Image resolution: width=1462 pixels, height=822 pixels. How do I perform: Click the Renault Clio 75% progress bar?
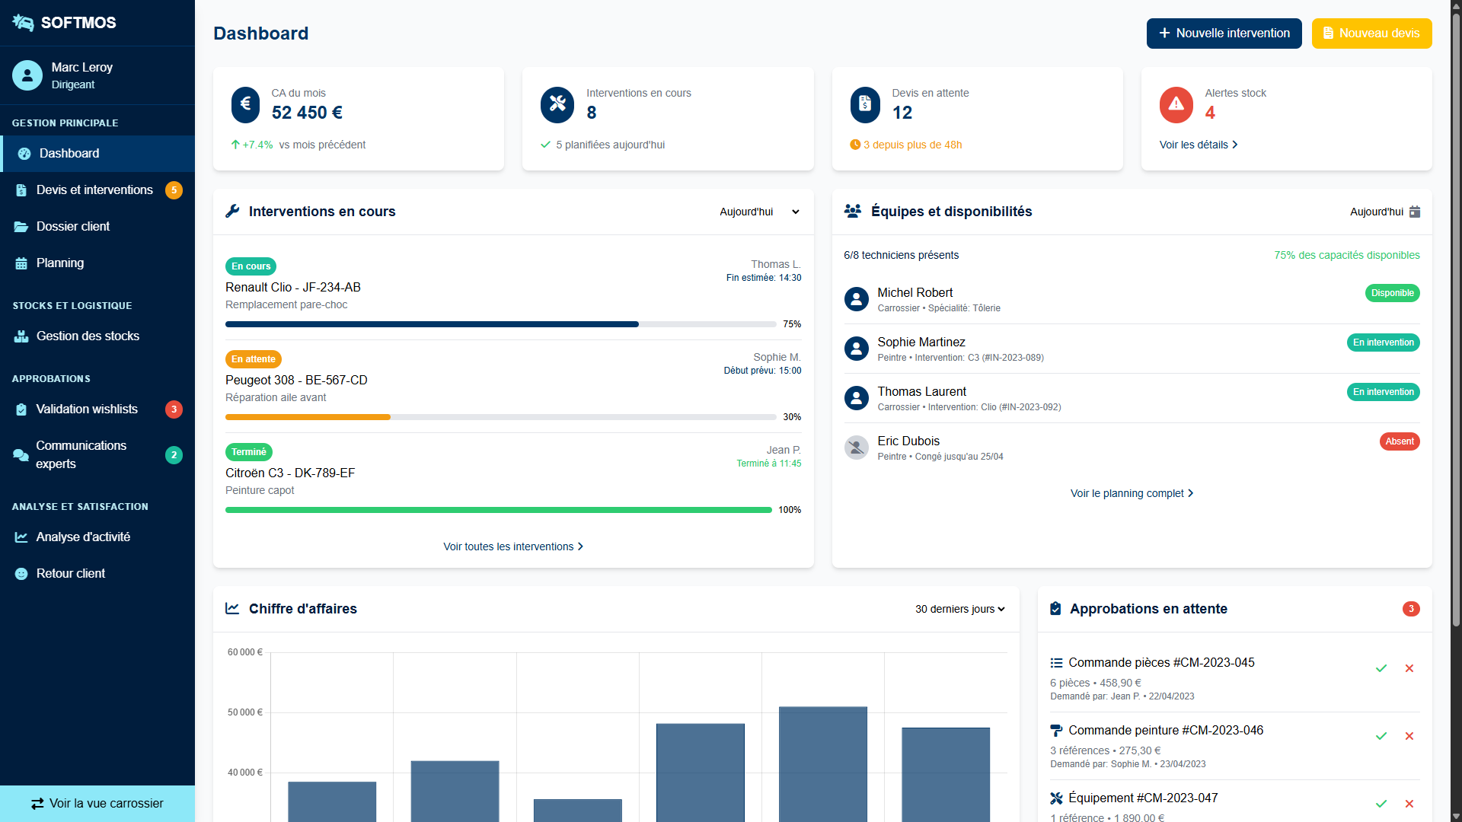[500, 324]
